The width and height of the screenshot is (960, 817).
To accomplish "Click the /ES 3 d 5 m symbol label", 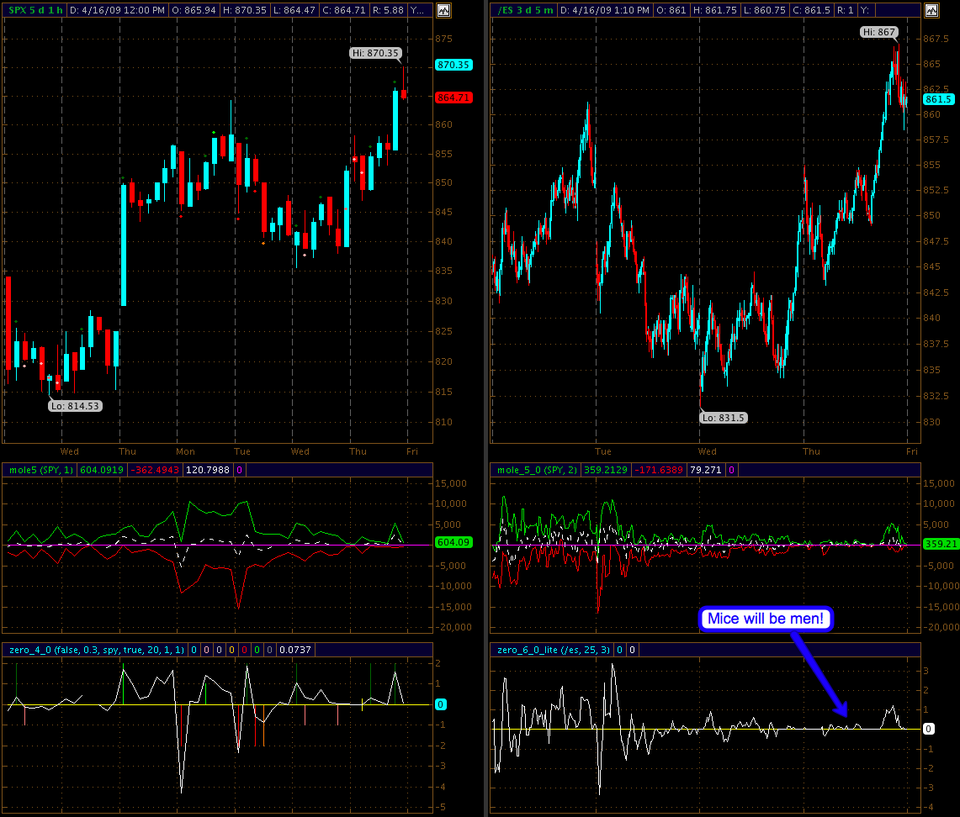I will tap(524, 11).
